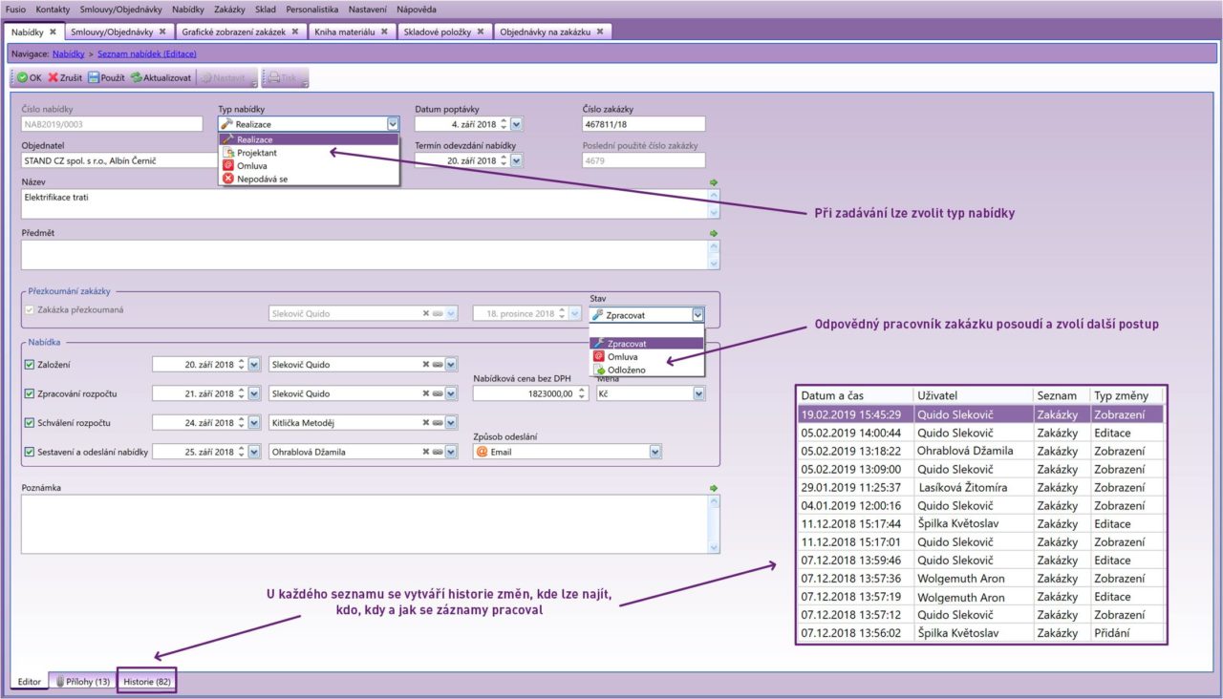Refresh the record with Aktualizovat

[x=161, y=77]
